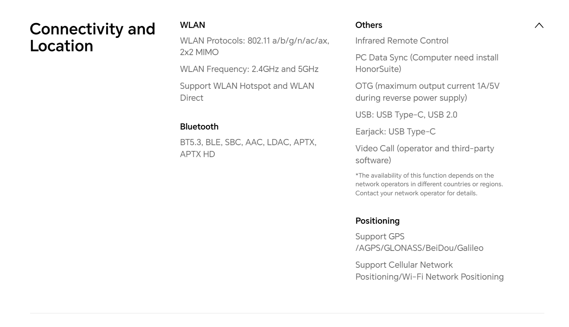Click the Support GPS/AGPS/GLONASS text
Viewport: 569px width, 327px height.
[x=419, y=242]
